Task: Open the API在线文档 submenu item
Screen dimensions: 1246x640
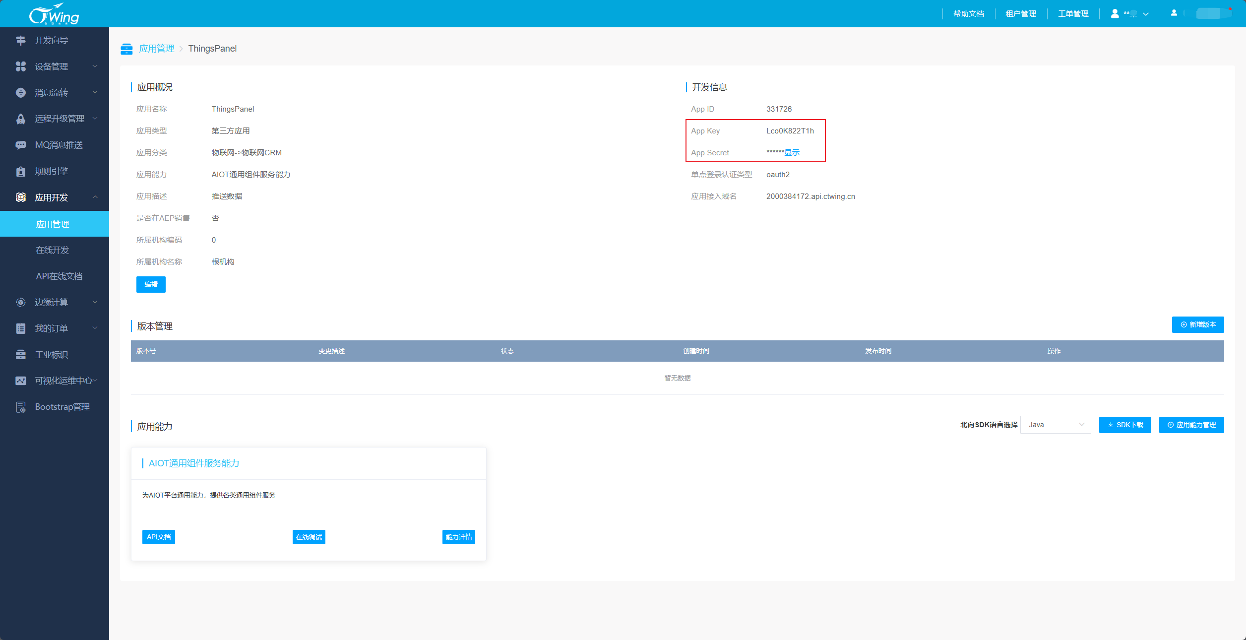Action: coord(59,276)
